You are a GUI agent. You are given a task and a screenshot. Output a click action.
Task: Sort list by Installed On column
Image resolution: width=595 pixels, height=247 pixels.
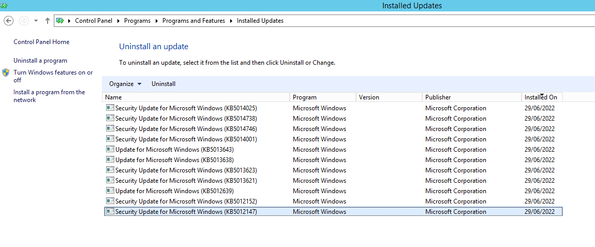pyautogui.click(x=541, y=97)
